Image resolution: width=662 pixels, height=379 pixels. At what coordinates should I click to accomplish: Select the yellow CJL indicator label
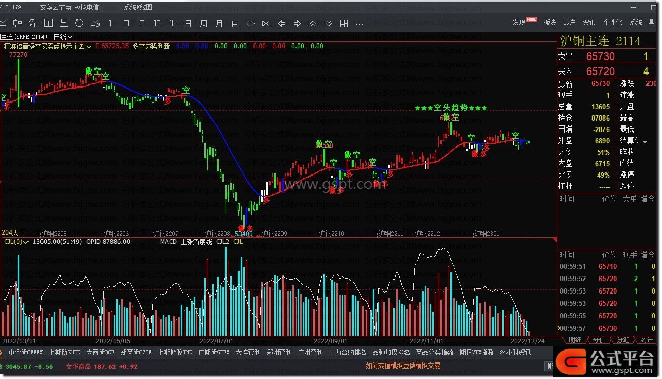(x=238, y=242)
